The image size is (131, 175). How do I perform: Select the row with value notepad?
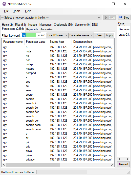pos(58,73)
